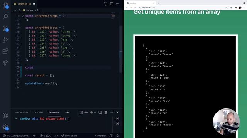
Task: Maximize terminal panel with the chevron up
Action: [112, 112]
